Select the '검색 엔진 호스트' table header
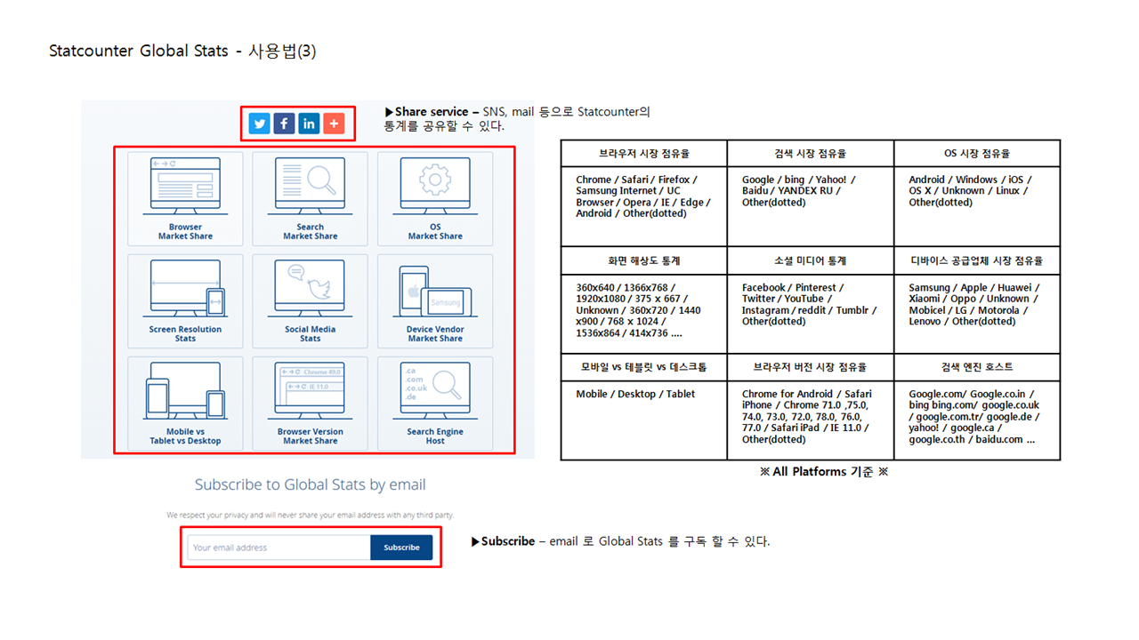The image size is (1139, 640). click(977, 367)
